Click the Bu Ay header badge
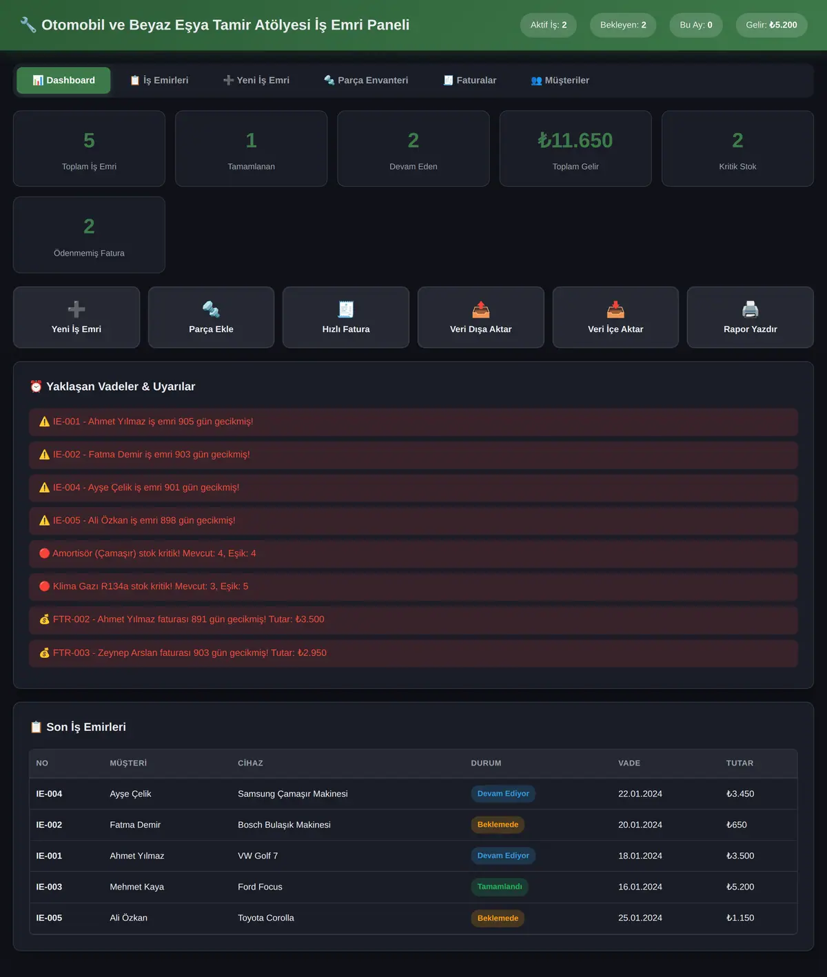827x977 pixels. [696, 25]
